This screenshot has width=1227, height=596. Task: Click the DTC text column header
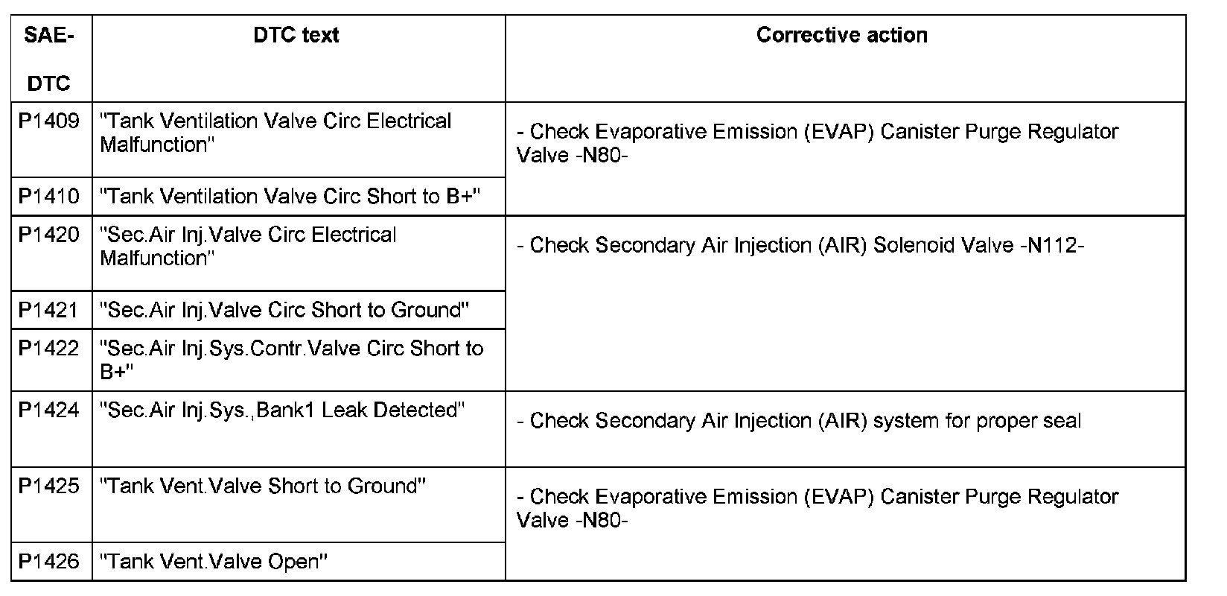tap(296, 35)
